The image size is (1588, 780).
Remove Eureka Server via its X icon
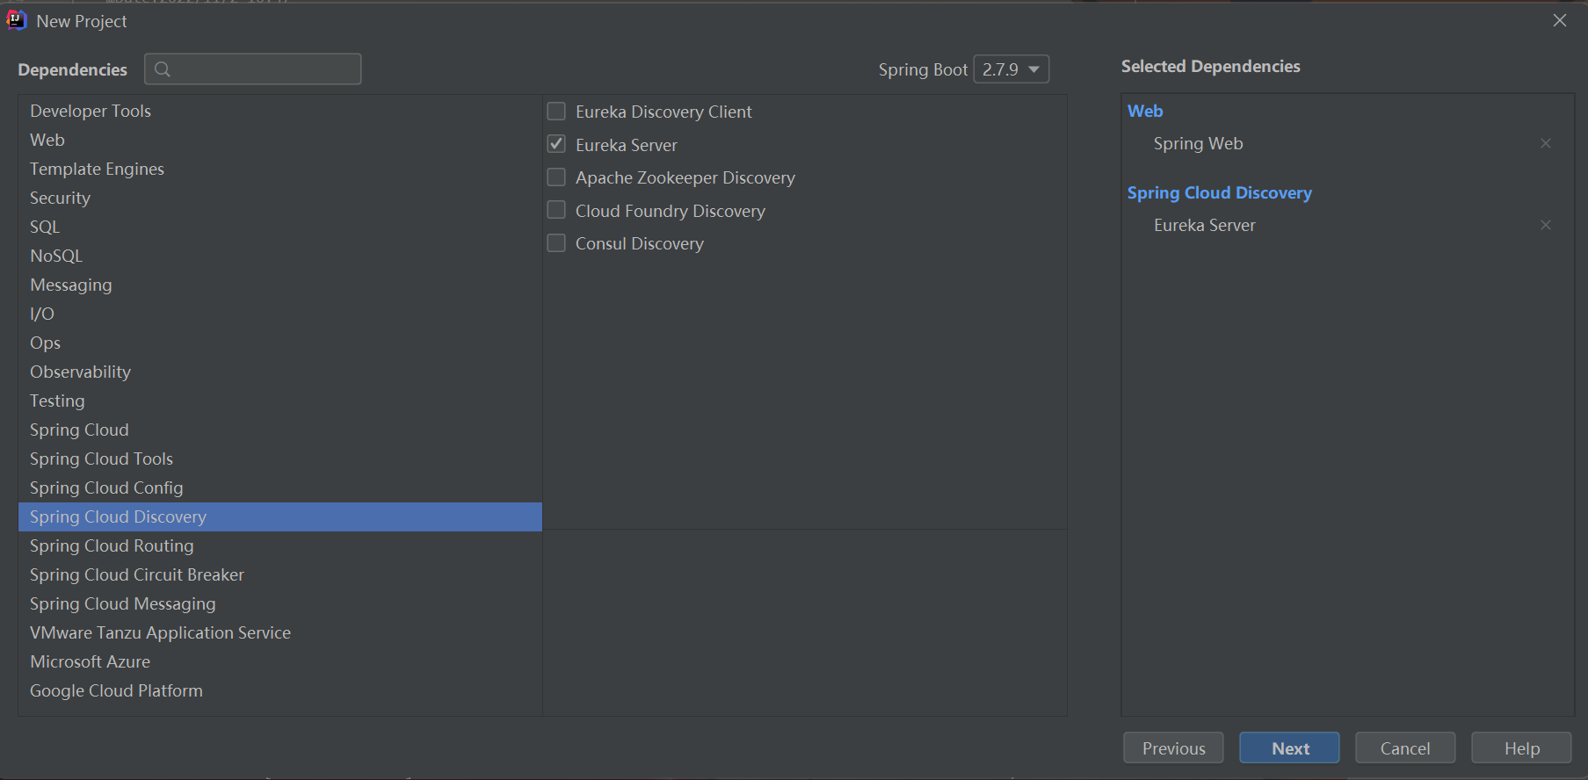pos(1545,225)
